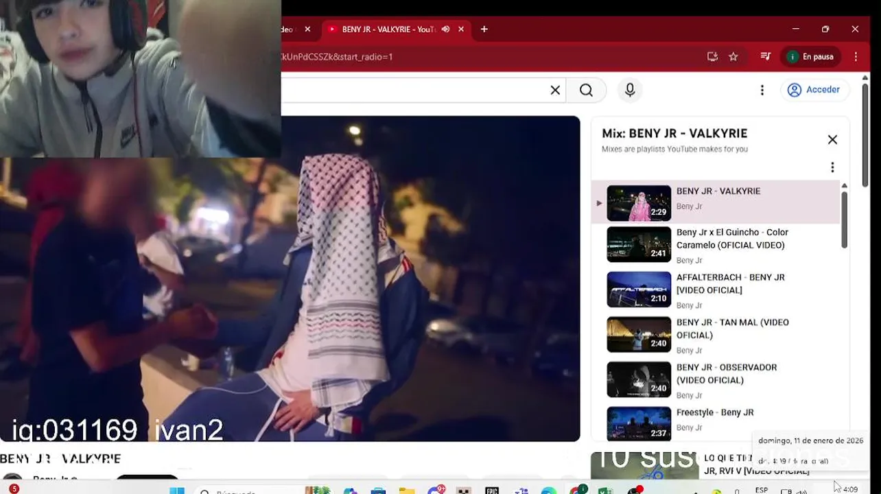Close the partially hidden tab left of the YouTube tab
This screenshot has height=494, width=881.
click(307, 30)
